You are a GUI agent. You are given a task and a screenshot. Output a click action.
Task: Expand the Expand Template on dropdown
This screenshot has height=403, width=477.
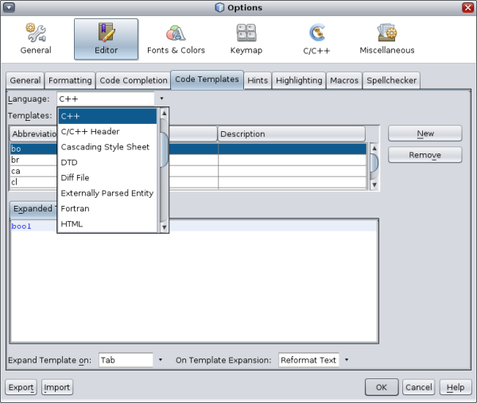pos(160,360)
